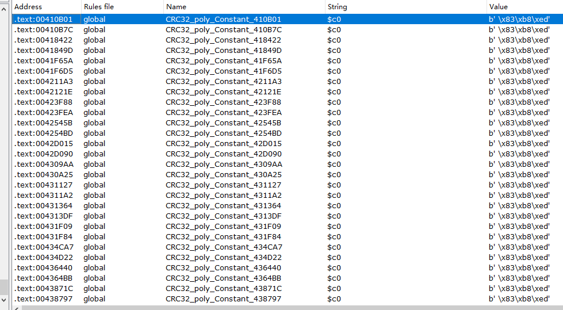
Task: Click the value cell in row 4211A3
Action: coord(519,82)
